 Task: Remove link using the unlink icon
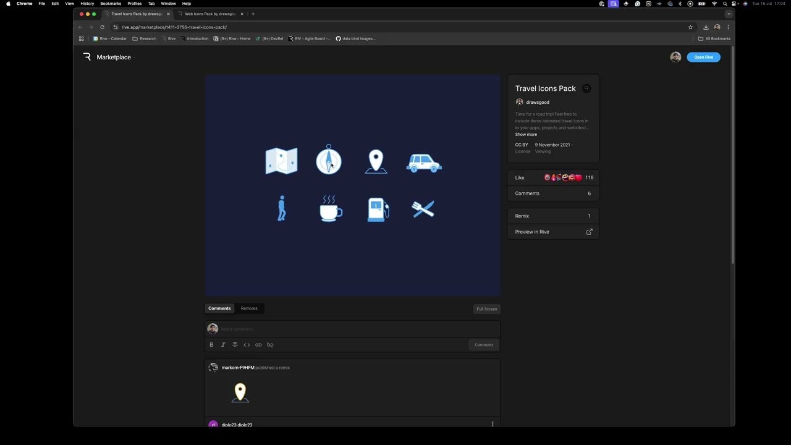coord(270,345)
